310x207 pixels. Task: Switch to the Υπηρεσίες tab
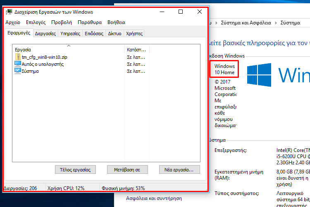pyautogui.click(x=70, y=34)
